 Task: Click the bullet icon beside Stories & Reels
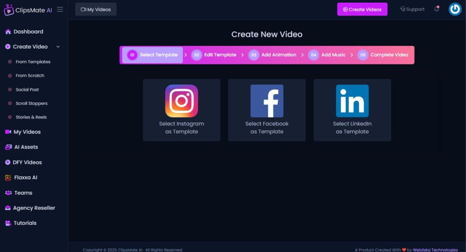[10, 117]
